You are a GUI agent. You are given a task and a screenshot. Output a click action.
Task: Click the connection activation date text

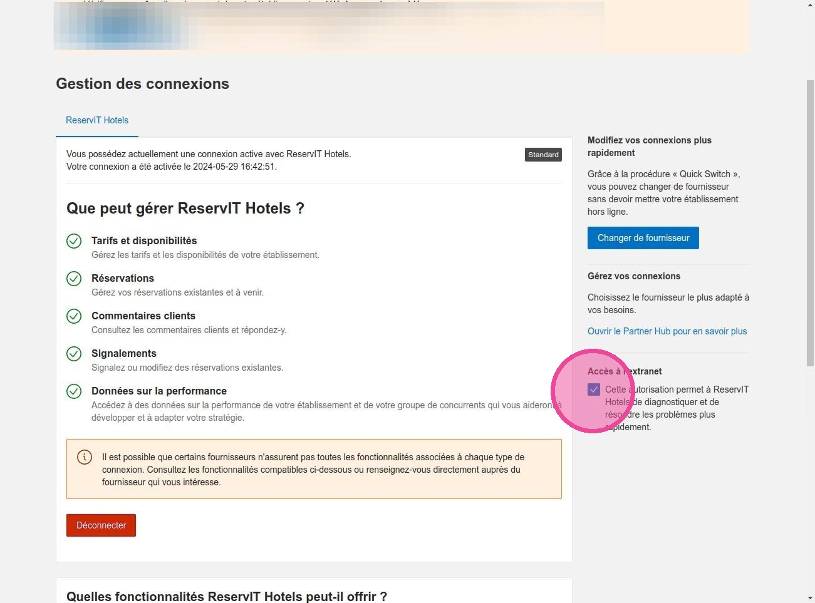(x=172, y=167)
